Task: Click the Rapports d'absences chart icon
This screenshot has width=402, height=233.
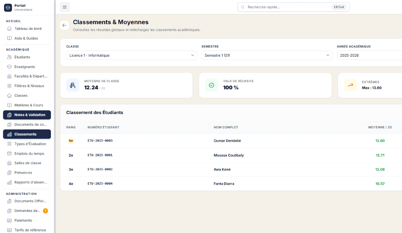Action: coord(9,182)
